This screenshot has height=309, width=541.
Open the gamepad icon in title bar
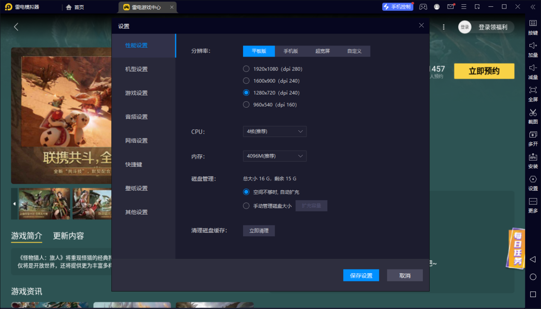click(x=423, y=7)
